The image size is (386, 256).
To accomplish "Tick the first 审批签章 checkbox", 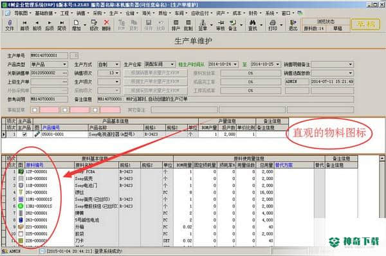I will (x=35, y=110).
